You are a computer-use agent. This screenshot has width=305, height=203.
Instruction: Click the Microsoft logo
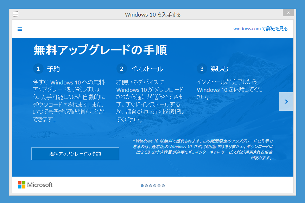(35, 185)
